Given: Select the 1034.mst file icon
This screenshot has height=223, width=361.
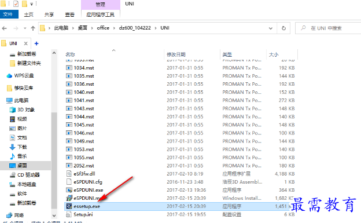Looking at the screenshot, I should click(69, 68).
